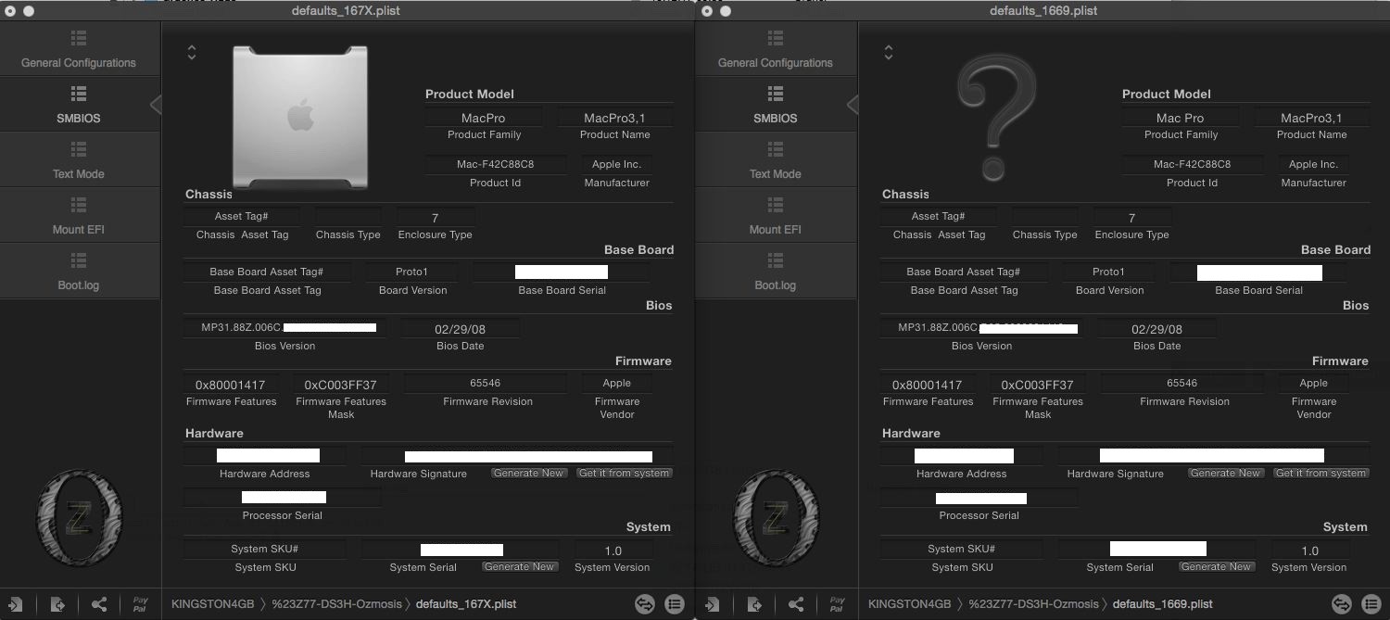
Task: Click the list view icon in defaults_167X window
Action: [675, 604]
